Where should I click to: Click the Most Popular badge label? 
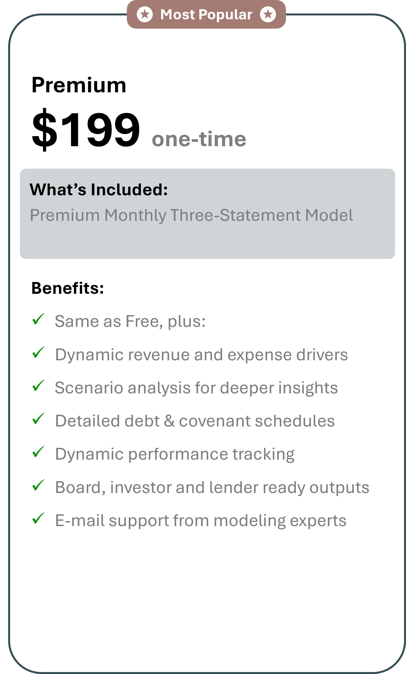206,15
